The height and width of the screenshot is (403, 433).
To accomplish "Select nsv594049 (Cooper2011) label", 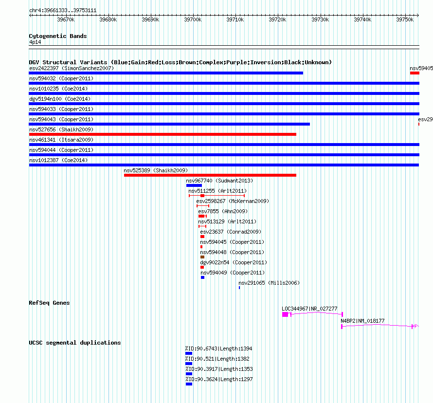I will pos(233,273).
